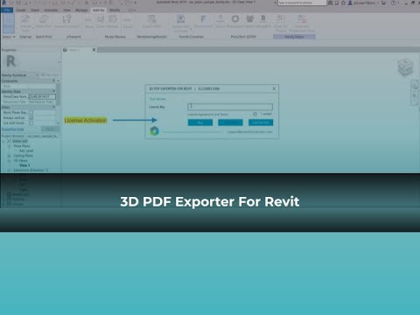
Task: Switch to the Annotate ribbon tab
Action: pyautogui.click(x=51, y=10)
